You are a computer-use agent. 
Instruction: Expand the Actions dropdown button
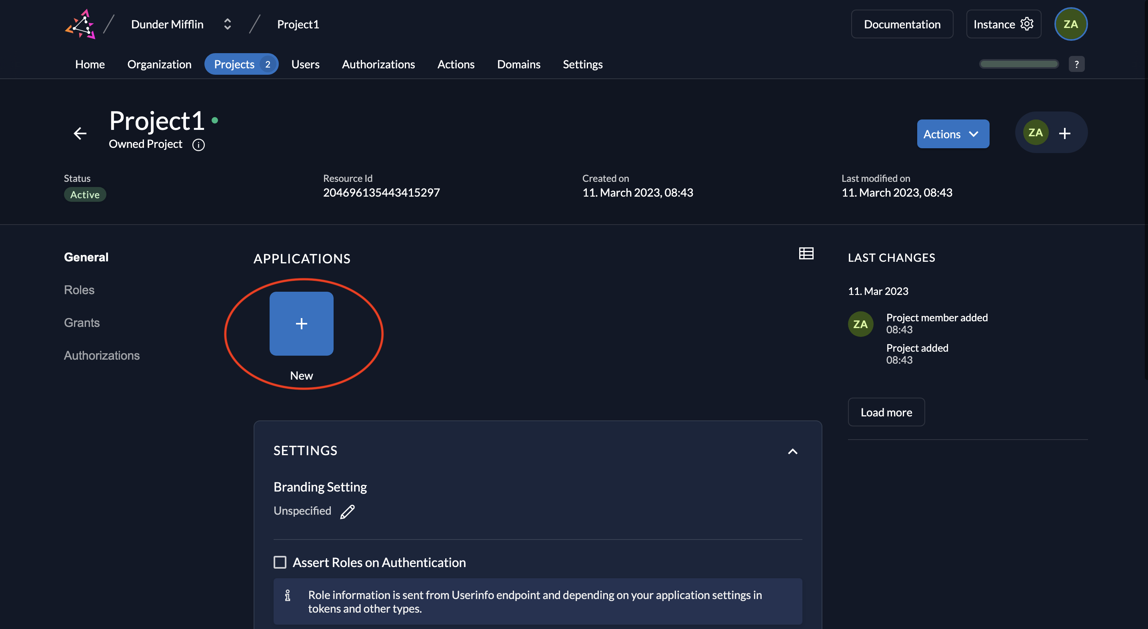coord(953,133)
